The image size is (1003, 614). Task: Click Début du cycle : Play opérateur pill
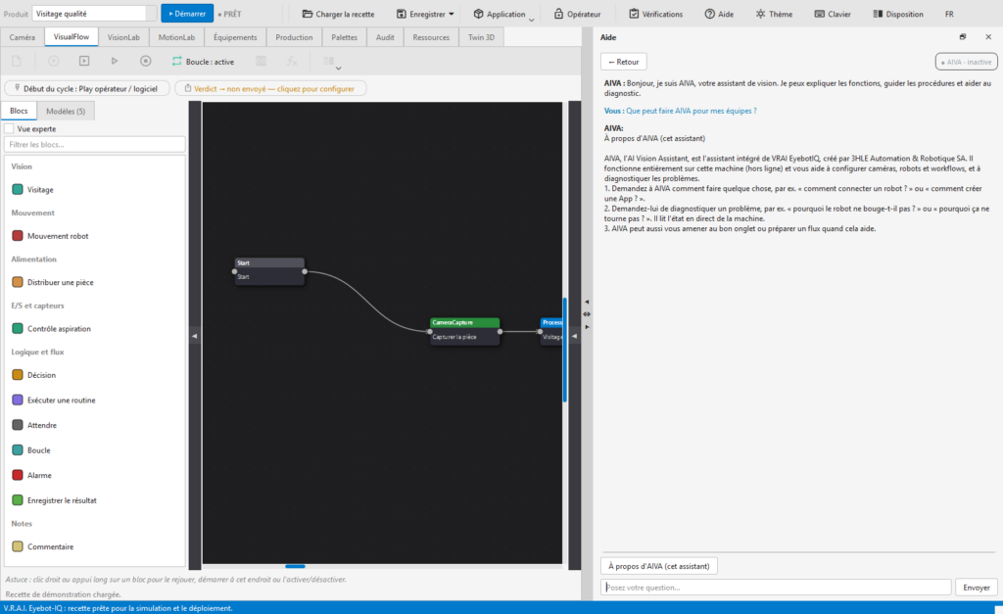[87, 88]
